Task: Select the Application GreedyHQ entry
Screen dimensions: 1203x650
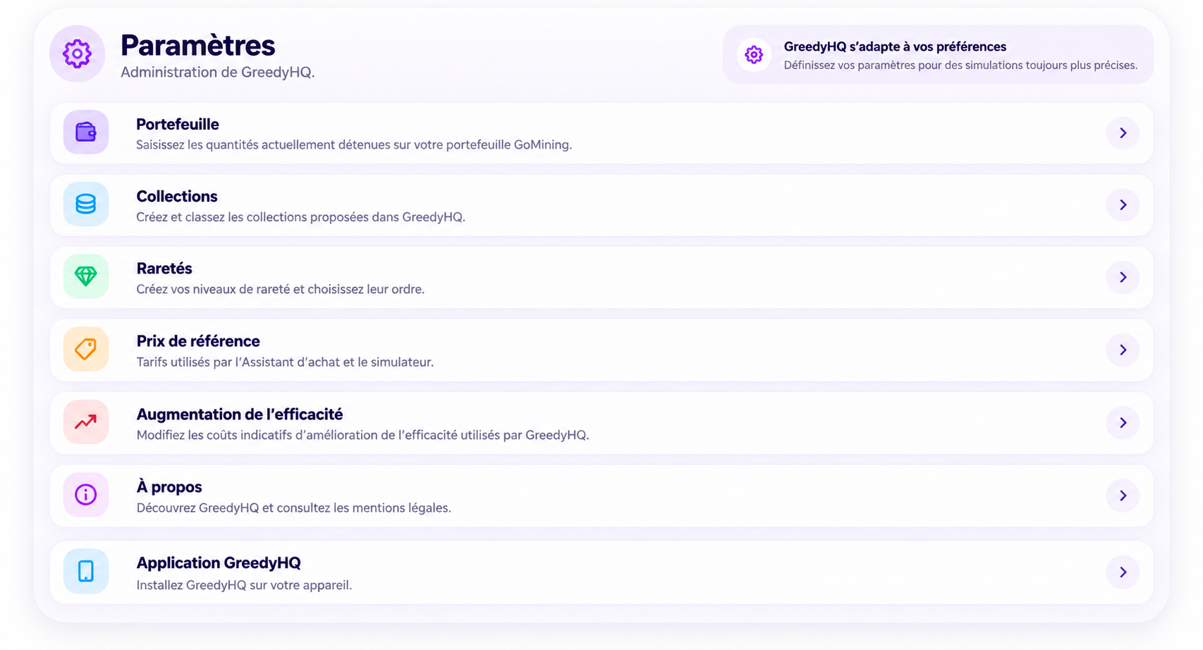Action: [x=601, y=572]
